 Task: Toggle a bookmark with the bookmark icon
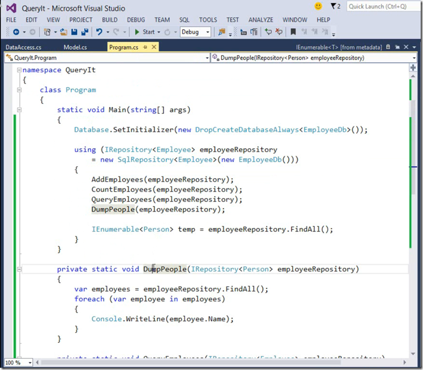(x=293, y=32)
